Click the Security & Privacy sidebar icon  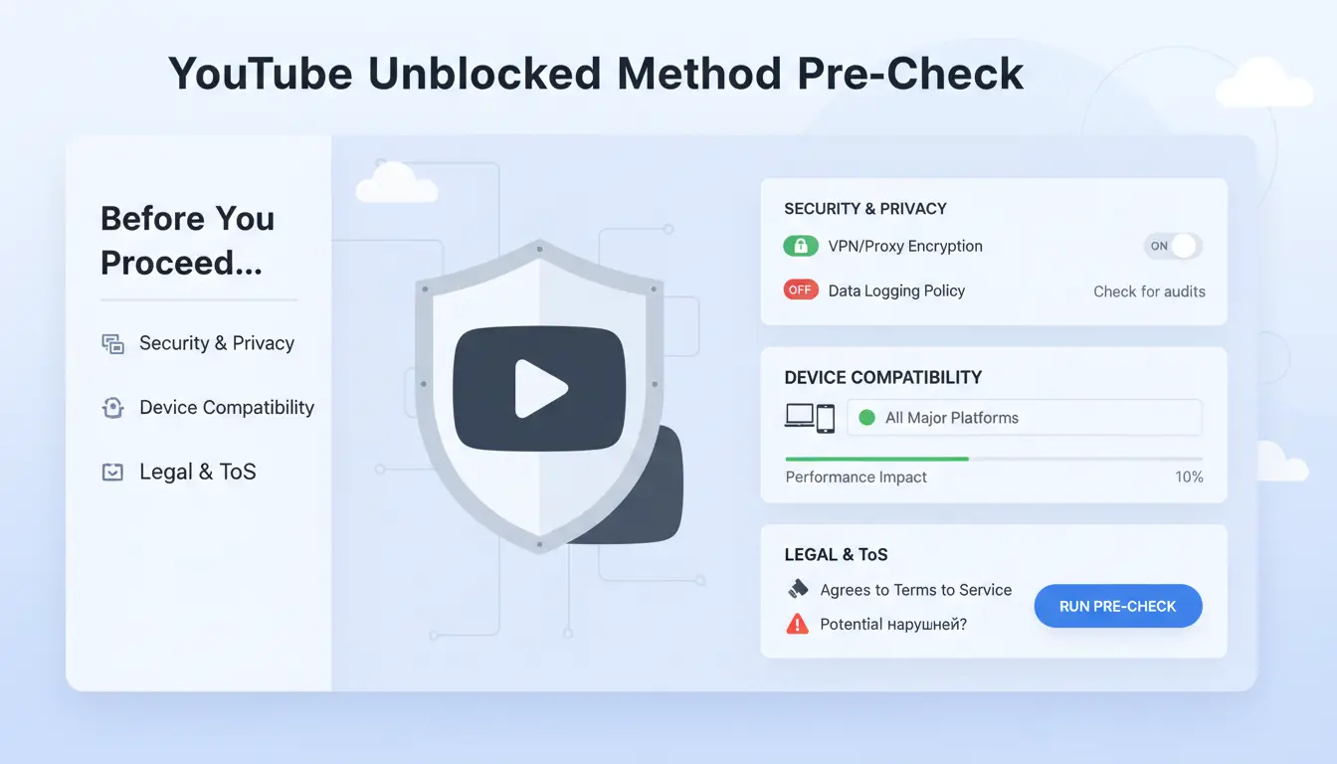(113, 344)
